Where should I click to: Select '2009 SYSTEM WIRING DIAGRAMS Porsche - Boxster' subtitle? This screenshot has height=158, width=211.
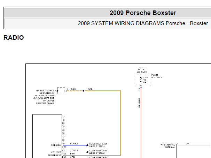tap(143, 23)
